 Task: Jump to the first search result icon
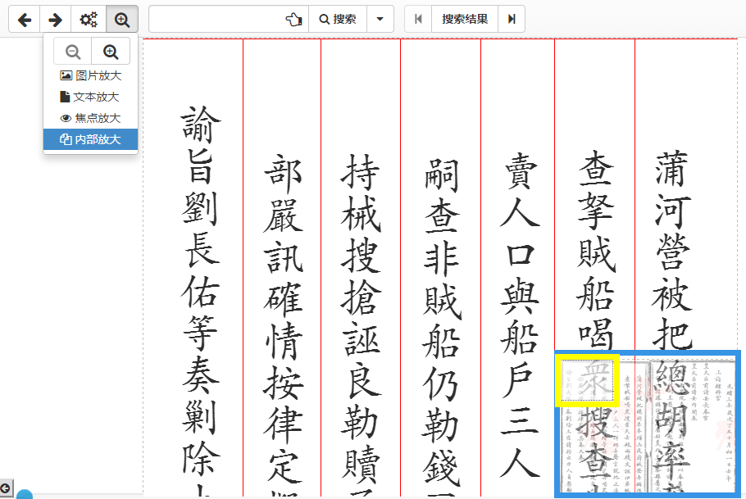(x=421, y=20)
